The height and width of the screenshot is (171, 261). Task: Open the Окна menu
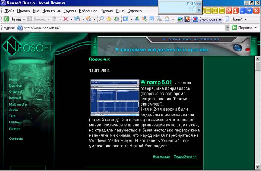[120, 11]
